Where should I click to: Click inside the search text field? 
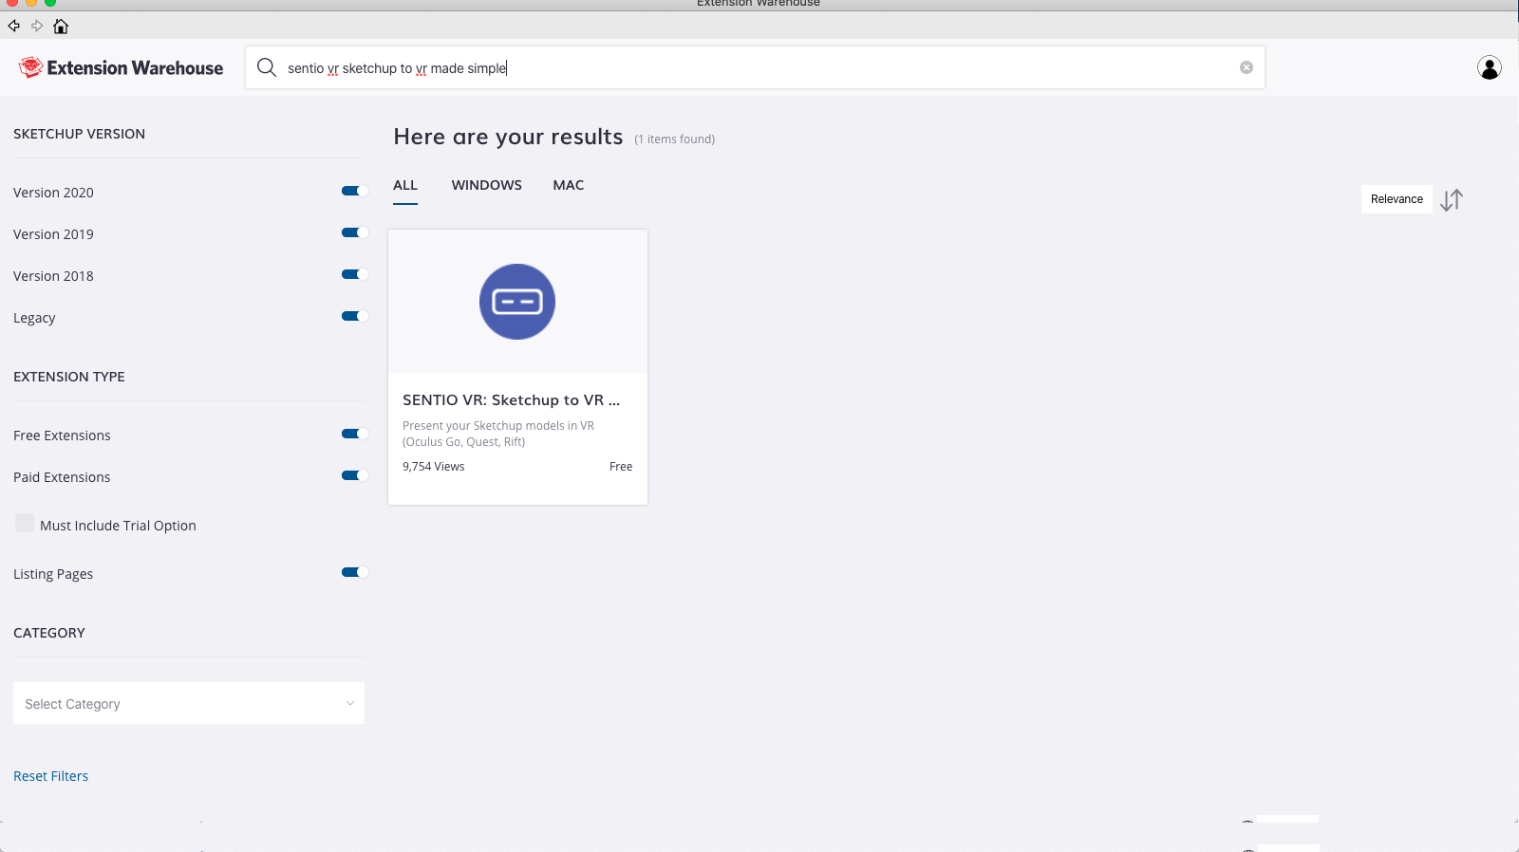(755, 68)
